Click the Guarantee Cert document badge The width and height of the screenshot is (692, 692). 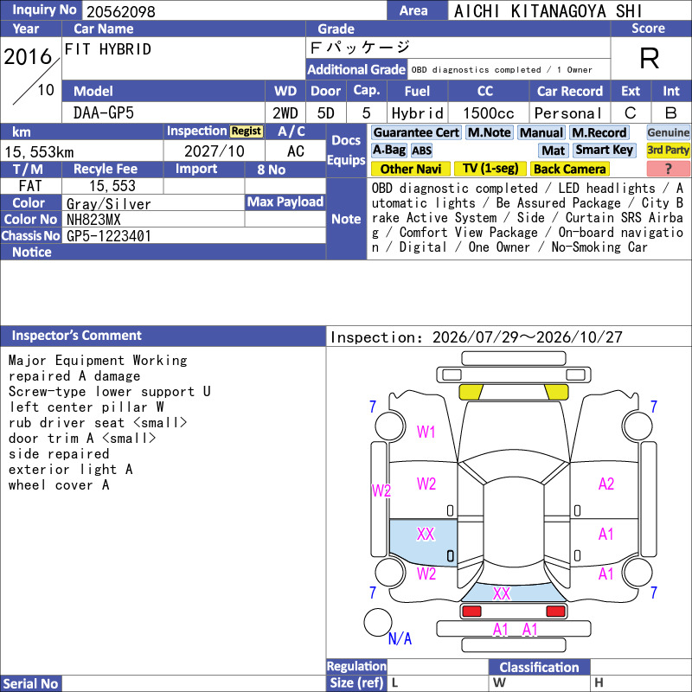(x=416, y=132)
